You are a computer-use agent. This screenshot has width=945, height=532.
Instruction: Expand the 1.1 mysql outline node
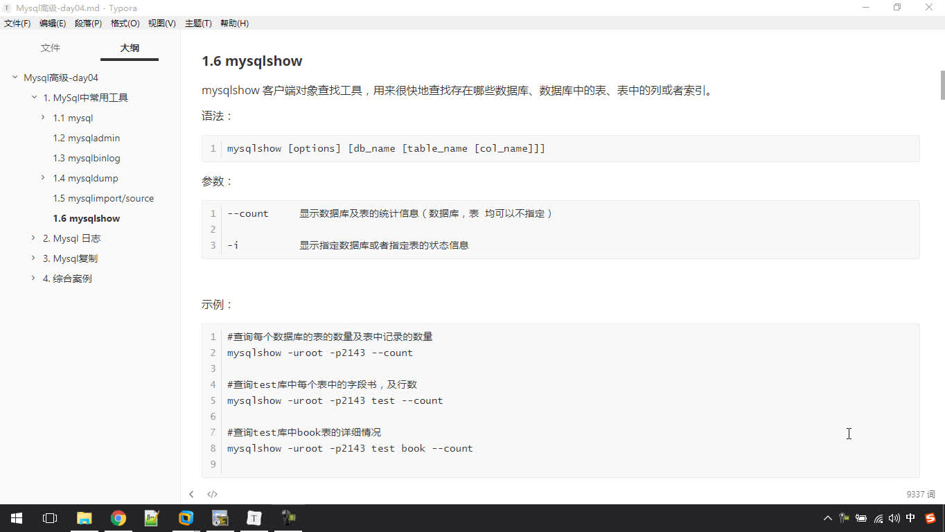click(x=44, y=118)
